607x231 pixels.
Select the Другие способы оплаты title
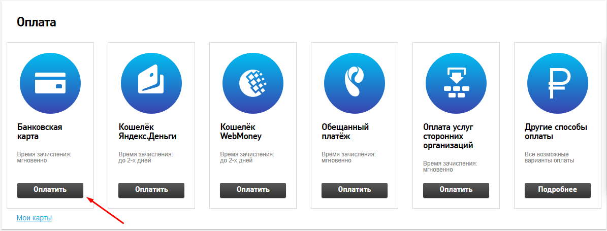(x=556, y=132)
